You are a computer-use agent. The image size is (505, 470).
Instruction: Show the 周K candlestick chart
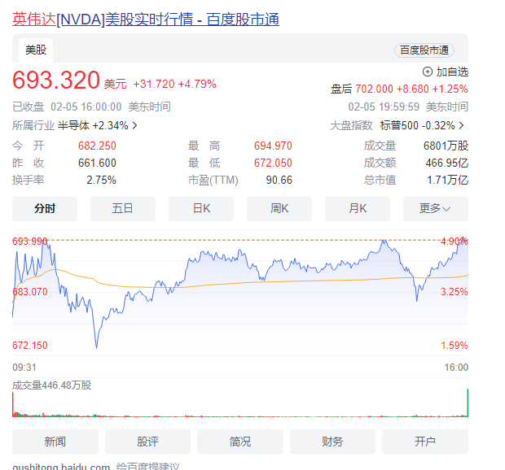279,209
